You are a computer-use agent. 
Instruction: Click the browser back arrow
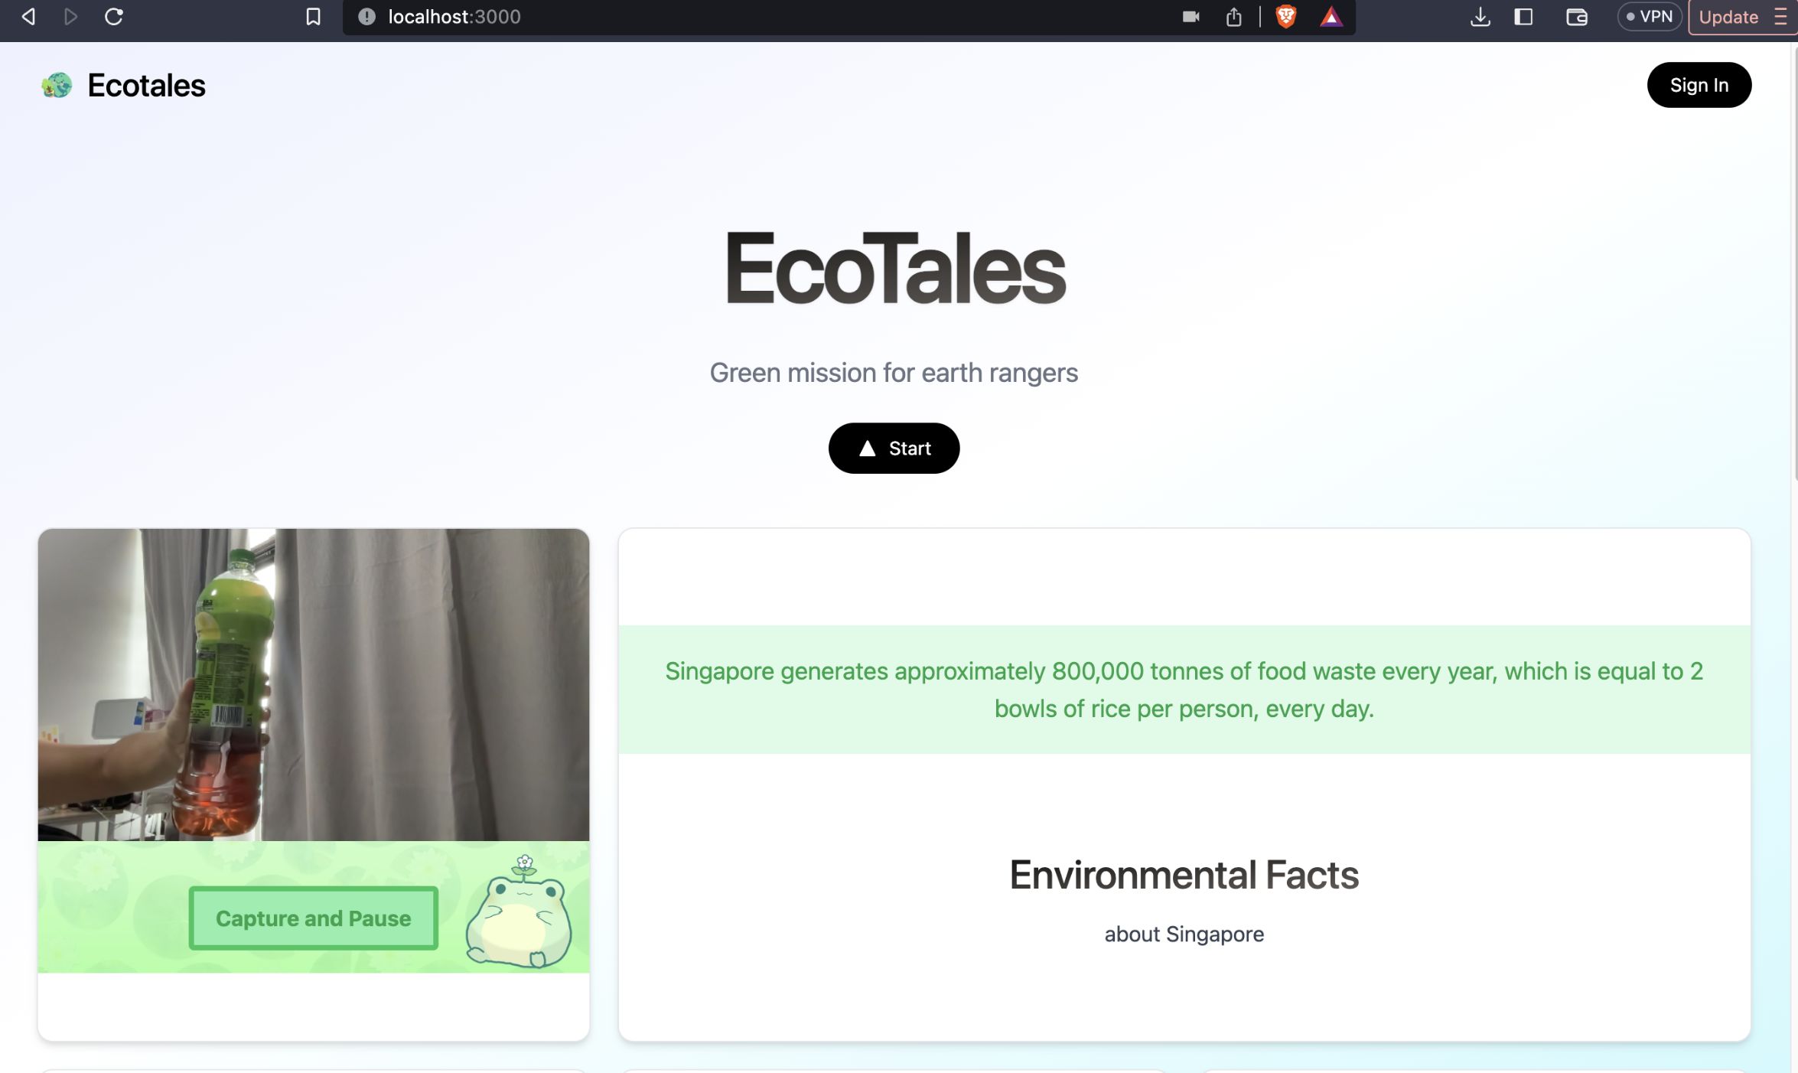[x=28, y=17]
